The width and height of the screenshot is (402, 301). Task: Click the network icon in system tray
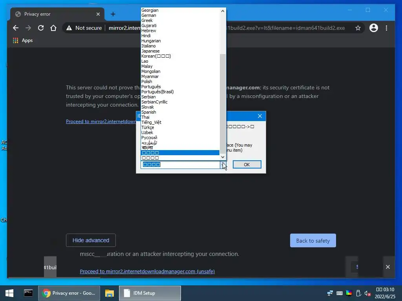click(330, 293)
